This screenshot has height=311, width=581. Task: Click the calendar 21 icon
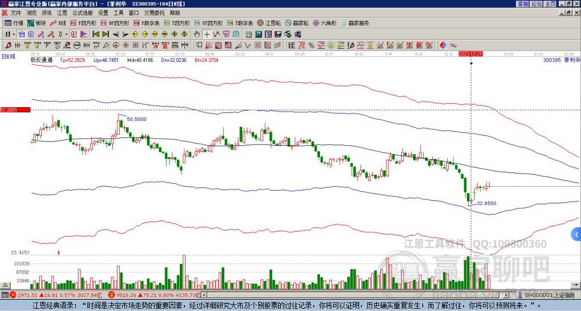(249, 35)
